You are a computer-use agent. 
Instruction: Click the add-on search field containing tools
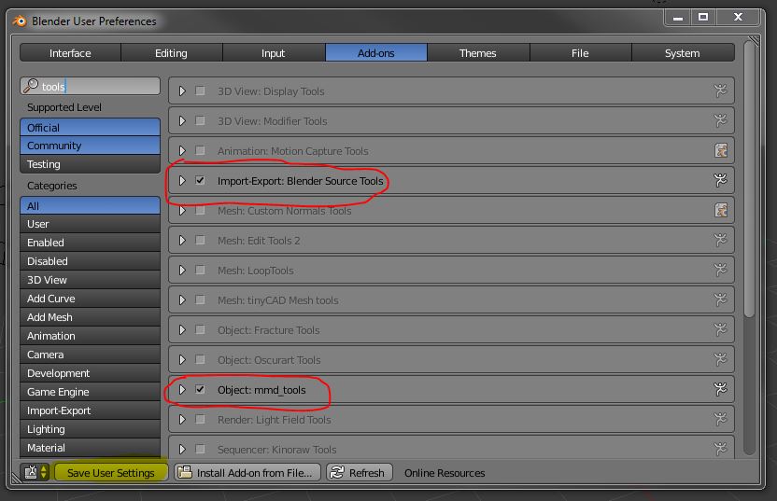tap(91, 86)
